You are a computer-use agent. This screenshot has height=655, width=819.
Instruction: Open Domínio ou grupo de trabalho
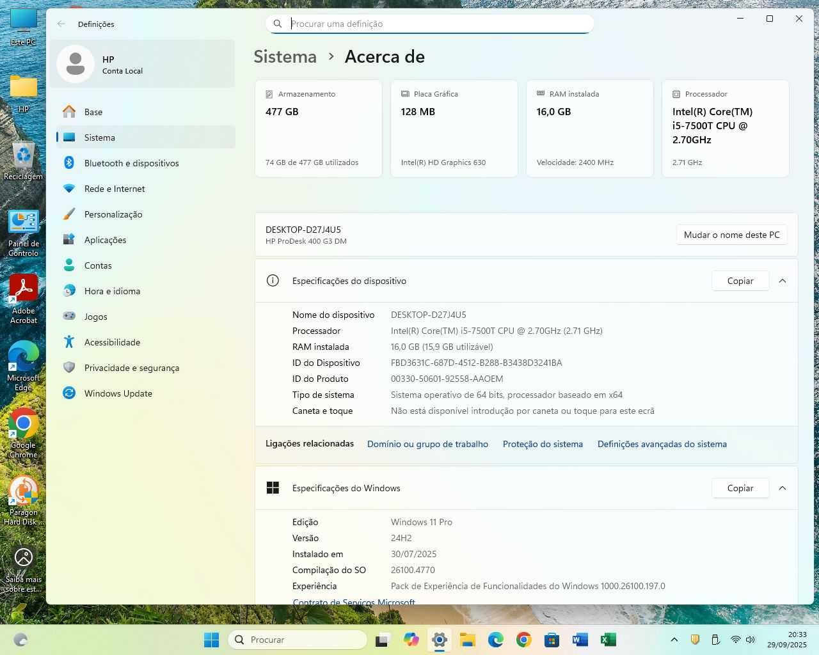(427, 444)
